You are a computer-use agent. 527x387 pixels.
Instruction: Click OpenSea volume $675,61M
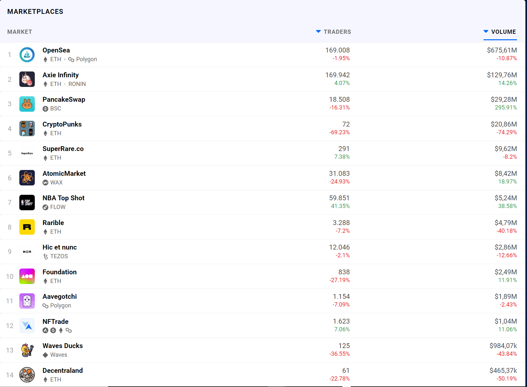502,50
